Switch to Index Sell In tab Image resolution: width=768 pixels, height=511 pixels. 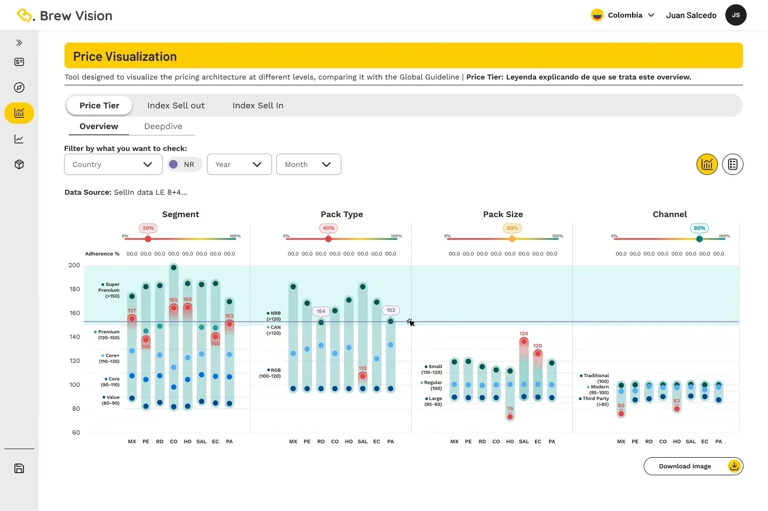[258, 106]
